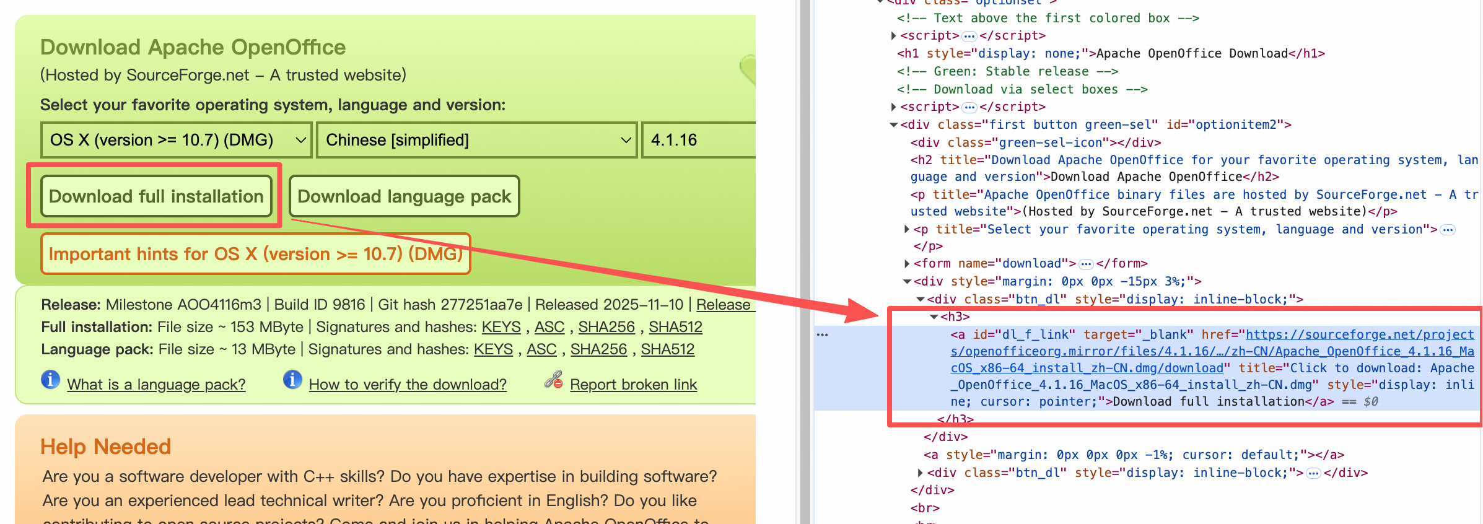Viewport: 1483px width, 524px height.
Task: Open Language pack SHA512 link
Action: click(x=667, y=349)
